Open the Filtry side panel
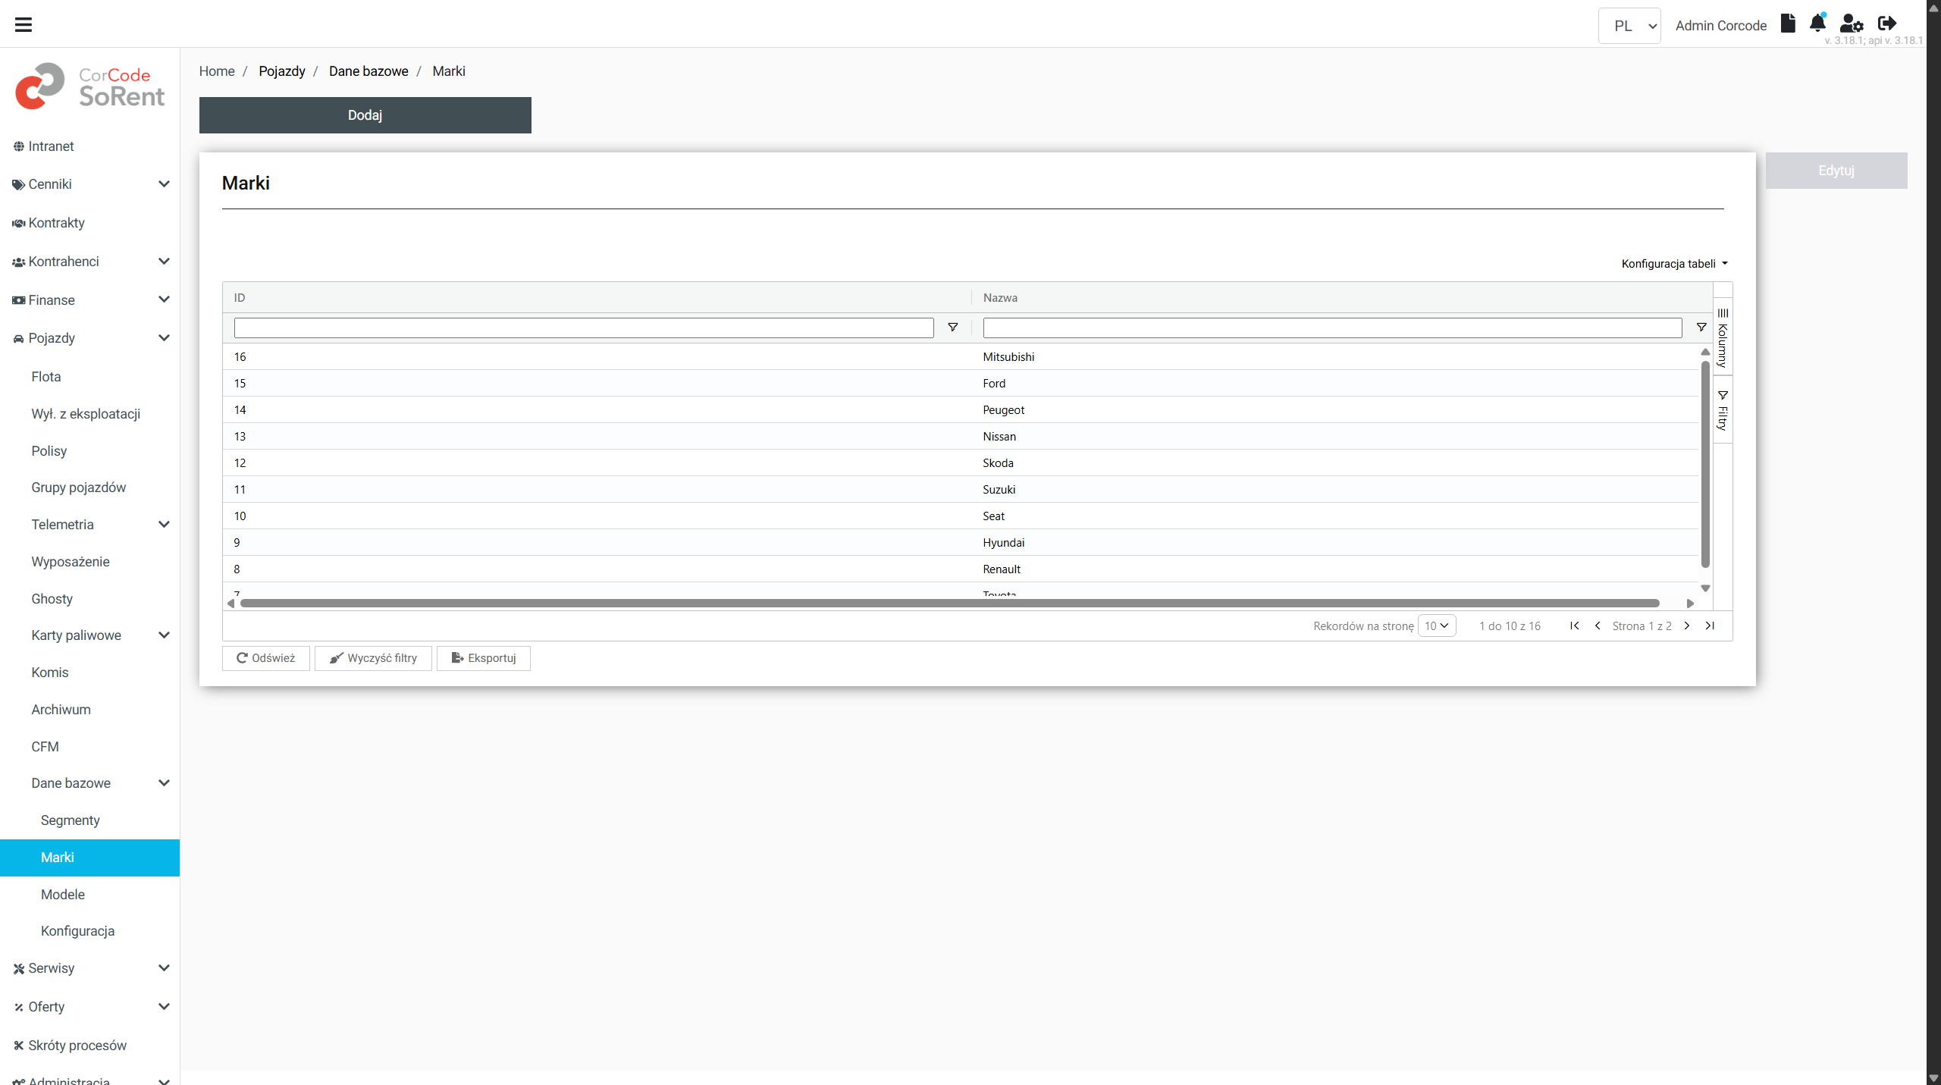The image size is (1941, 1085). 1723,410
